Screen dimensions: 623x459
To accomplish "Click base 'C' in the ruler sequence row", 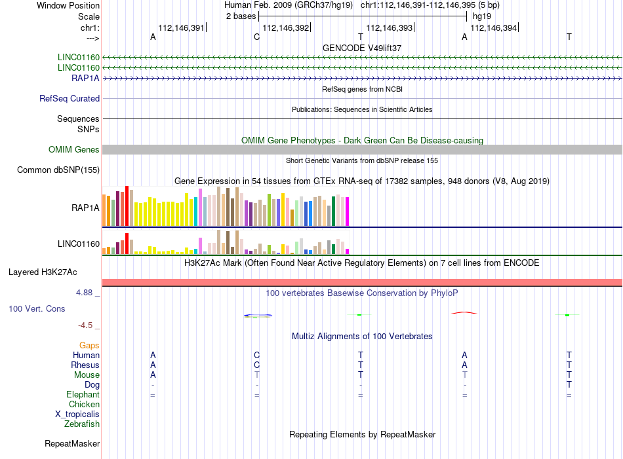I will tap(256, 37).
